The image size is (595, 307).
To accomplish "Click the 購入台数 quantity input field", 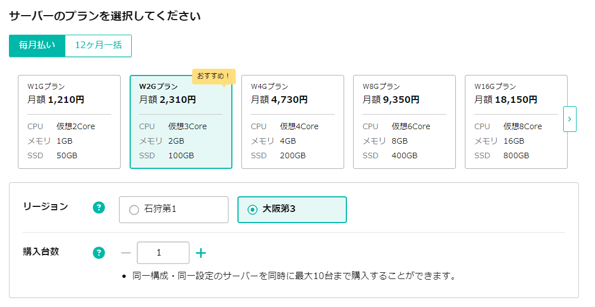I will pos(163,253).
